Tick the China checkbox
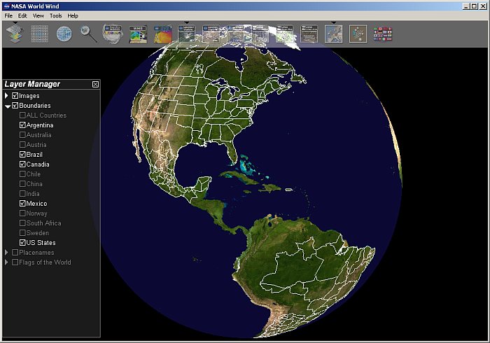The image size is (490, 343). click(x=22, y=183)
